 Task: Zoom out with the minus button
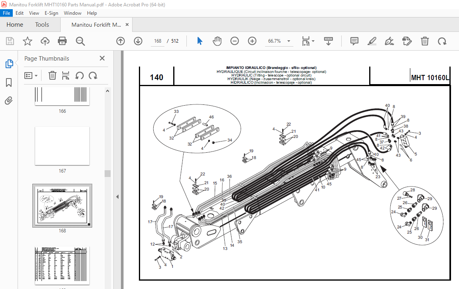pyautogui.click(x=234, y=41)
